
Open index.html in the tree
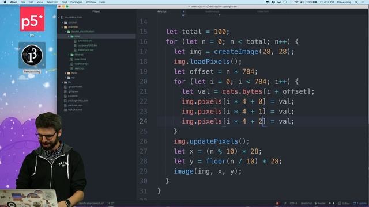pyautogui.click(x=81, y=59)
